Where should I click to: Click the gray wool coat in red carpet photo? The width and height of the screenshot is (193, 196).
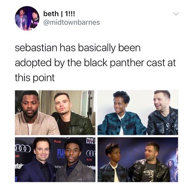point(75,172)
